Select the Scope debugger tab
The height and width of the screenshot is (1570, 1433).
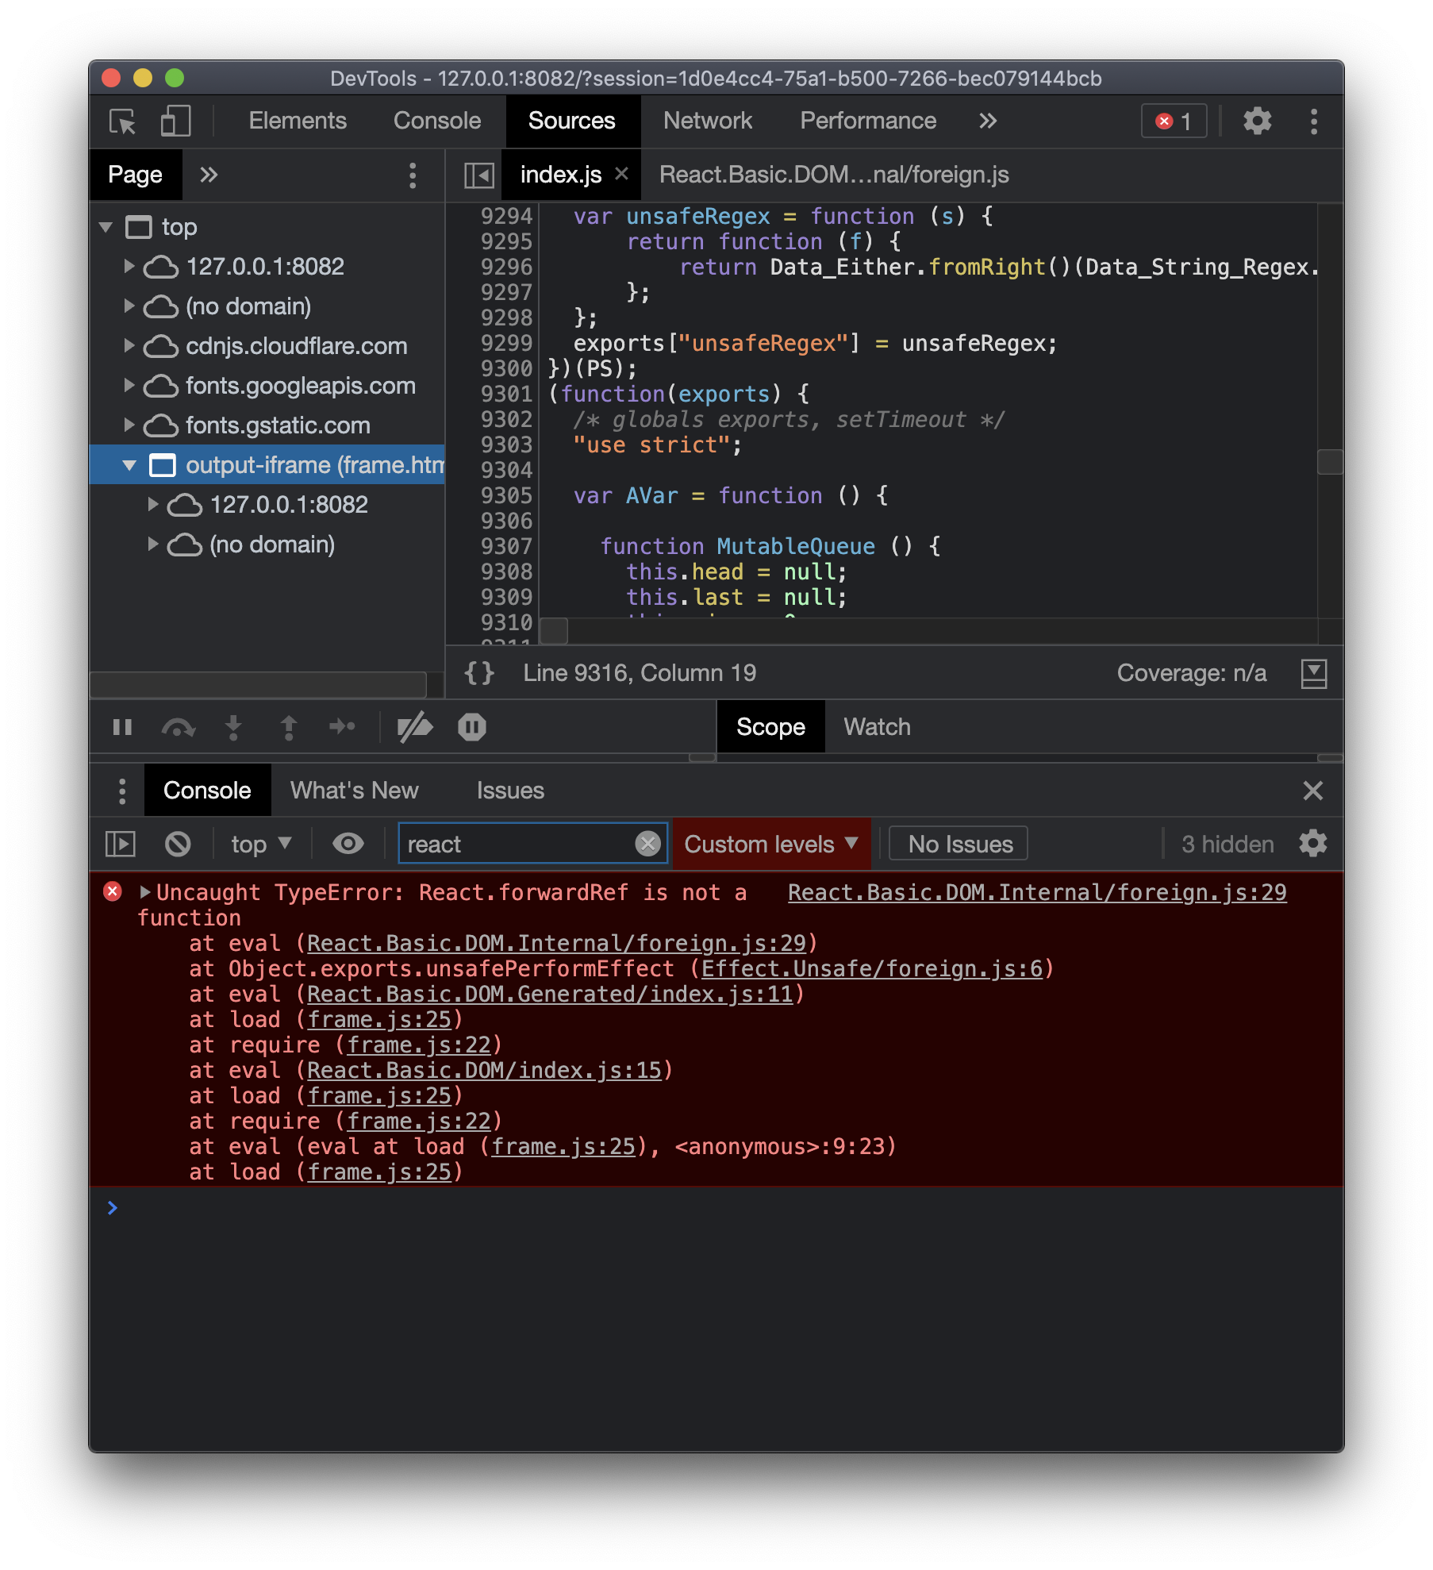tap(770, 727)
